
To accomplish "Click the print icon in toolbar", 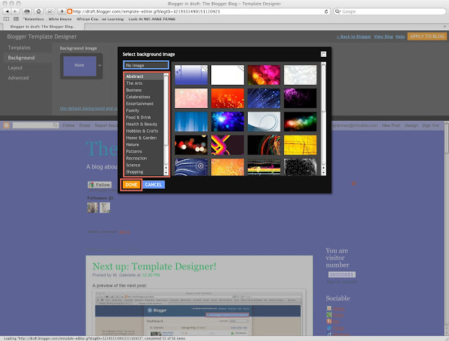I will coord(27,11).
